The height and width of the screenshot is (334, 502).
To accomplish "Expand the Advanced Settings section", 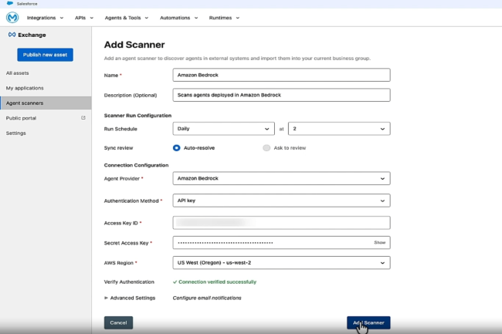I will (x=130, y=298).
